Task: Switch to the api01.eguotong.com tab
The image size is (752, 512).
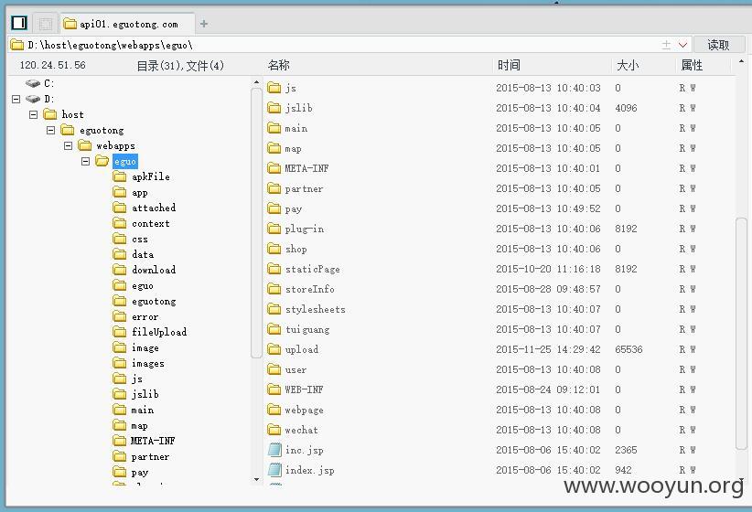Action: 127,24
